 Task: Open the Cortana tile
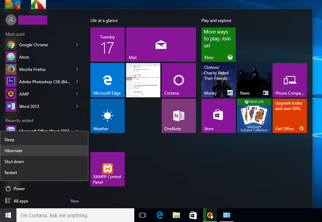pos(179,80)
